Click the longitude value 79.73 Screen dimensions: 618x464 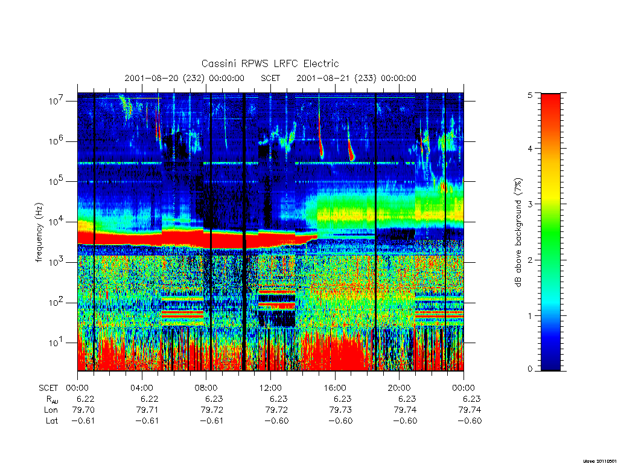pyautogui.click(x=340, y=410)
